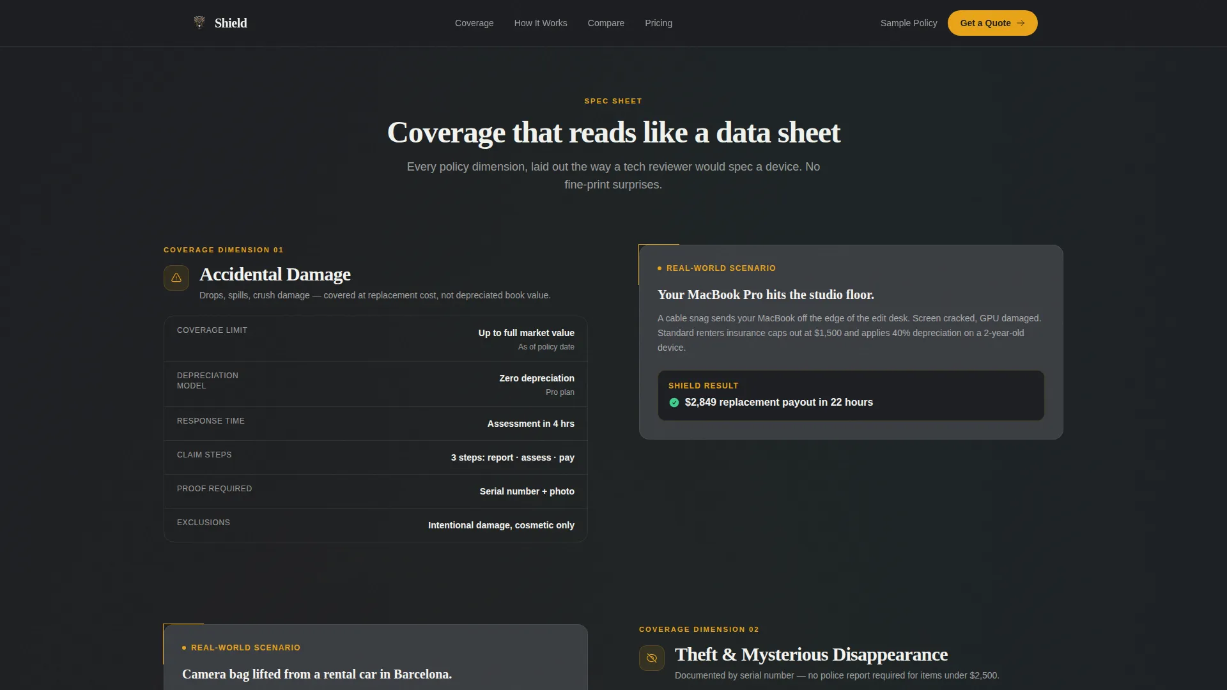Select the Depreciation Model row
Viewport: 1227px width, 690px height.
pyautogui.click(x=376, y=385)
